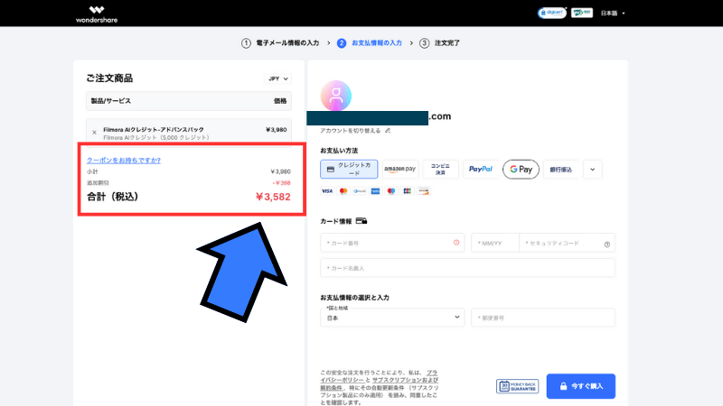Click the Money Back Guarantee badge

point(517,386)
